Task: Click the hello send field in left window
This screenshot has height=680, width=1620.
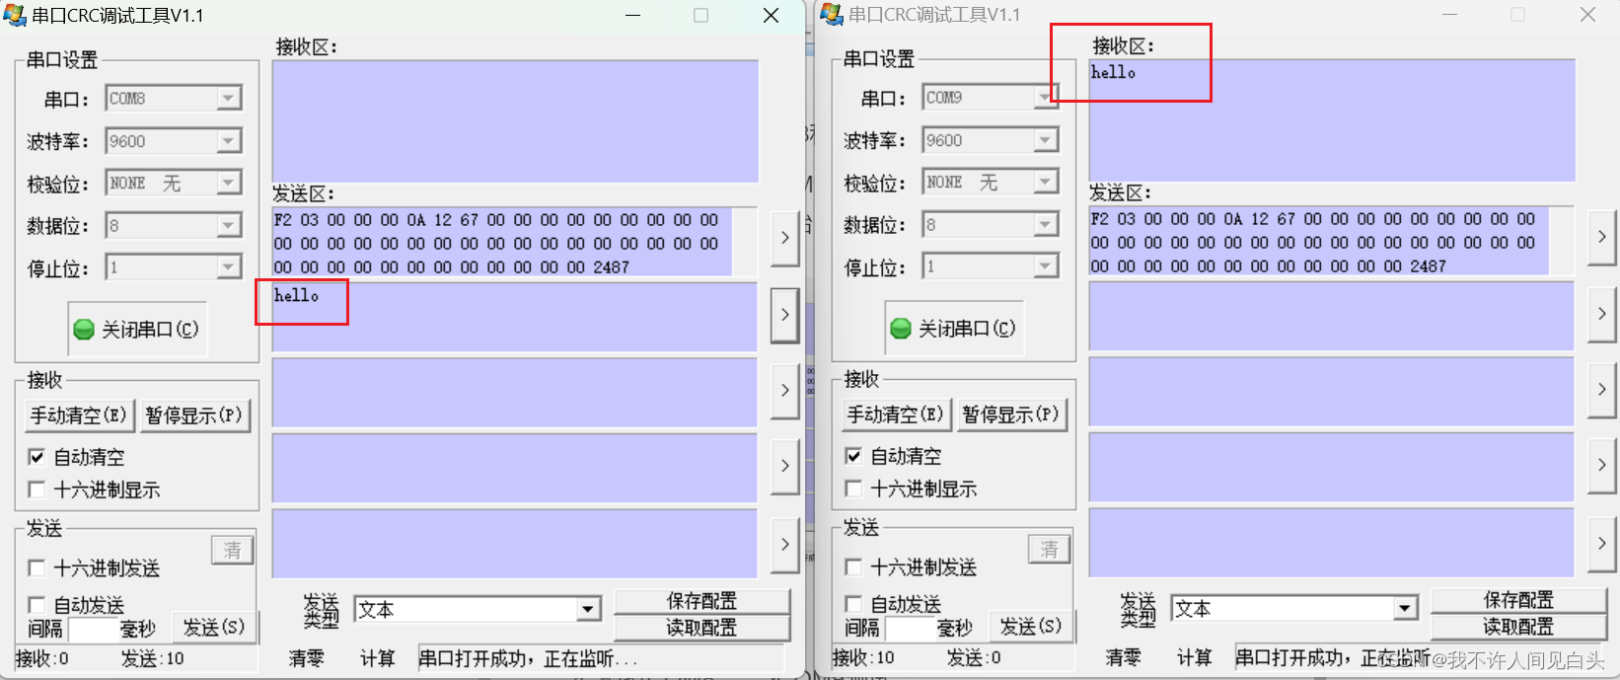Action: coord(514,317)
